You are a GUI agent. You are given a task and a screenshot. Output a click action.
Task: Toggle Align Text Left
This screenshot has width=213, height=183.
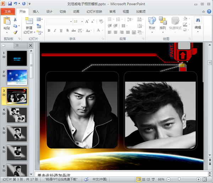coord(109,32)
